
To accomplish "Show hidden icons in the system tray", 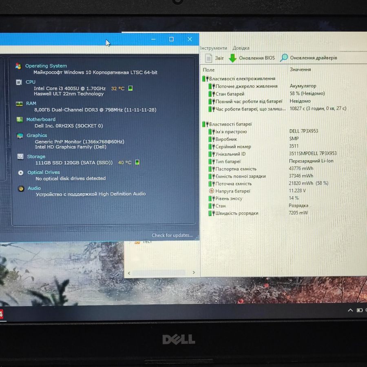I will coord(350,310).
